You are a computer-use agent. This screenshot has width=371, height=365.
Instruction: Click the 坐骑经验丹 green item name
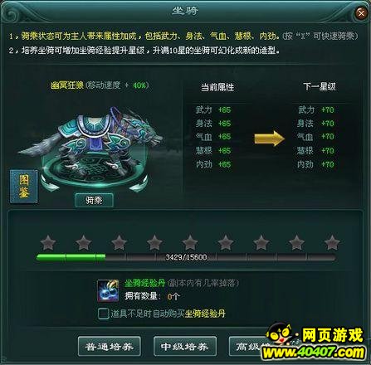point(144,283)
